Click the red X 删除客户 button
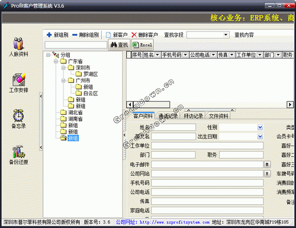This screenshot has width=296, height=228. click(144, 35)
